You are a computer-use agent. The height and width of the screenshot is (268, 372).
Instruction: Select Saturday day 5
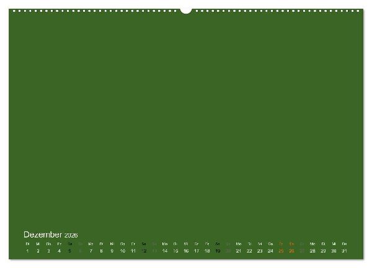[69, 251]
